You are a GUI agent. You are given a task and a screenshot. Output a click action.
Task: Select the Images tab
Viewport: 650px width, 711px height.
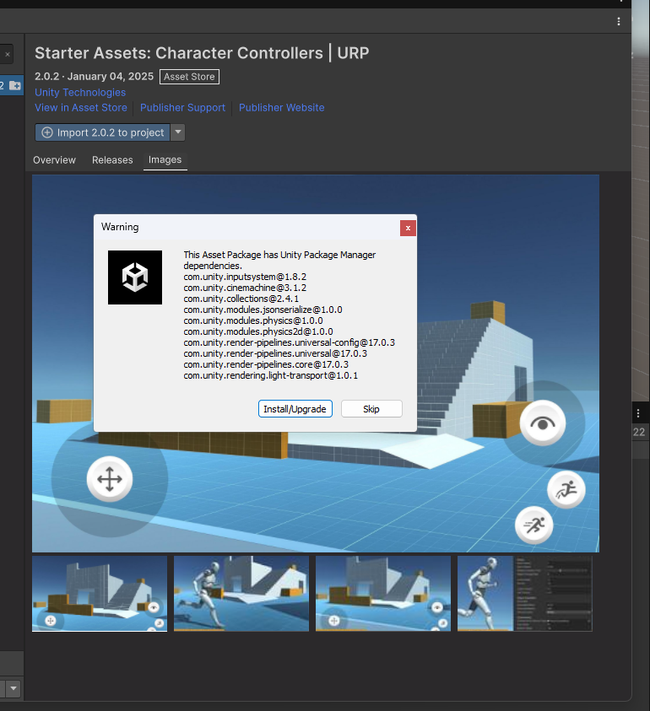coord(165,159)
